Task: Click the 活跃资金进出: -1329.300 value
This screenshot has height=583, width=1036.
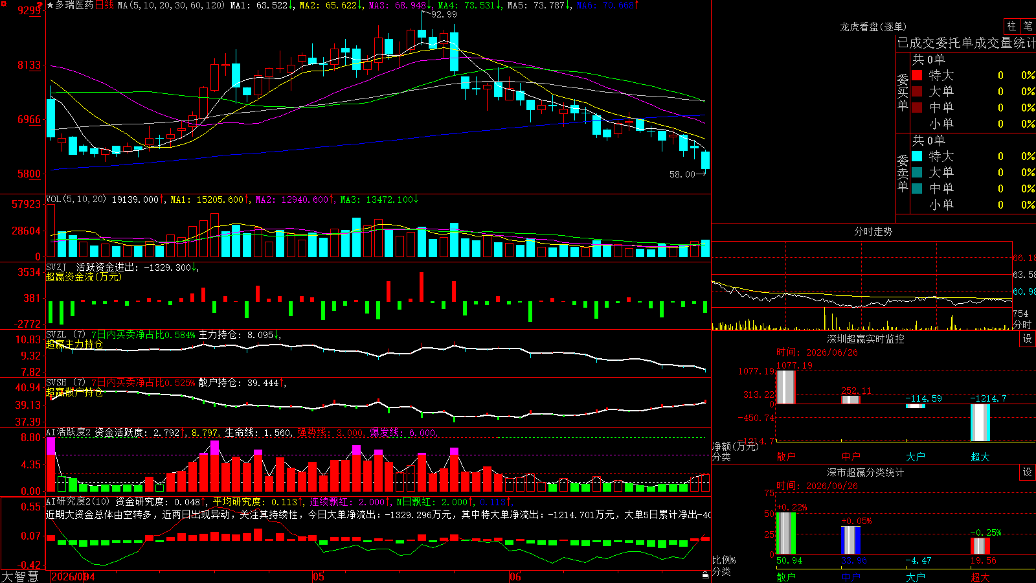Action: 135,267
